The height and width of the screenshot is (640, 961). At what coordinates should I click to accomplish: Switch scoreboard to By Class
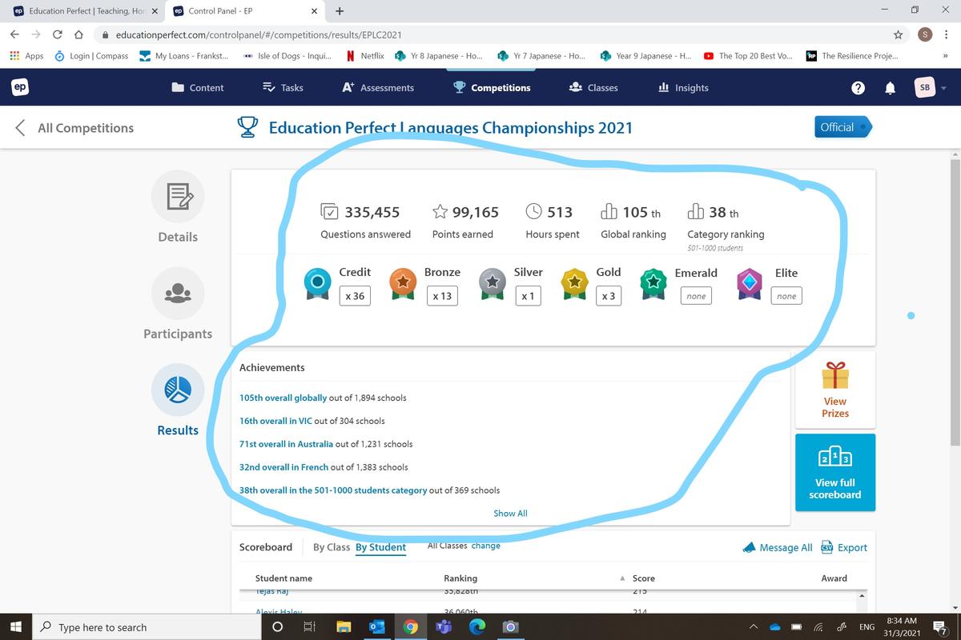pyautogui.click(x=332, y=547)
